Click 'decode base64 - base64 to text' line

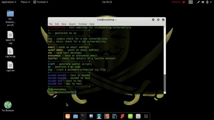[x=69, y=78]
